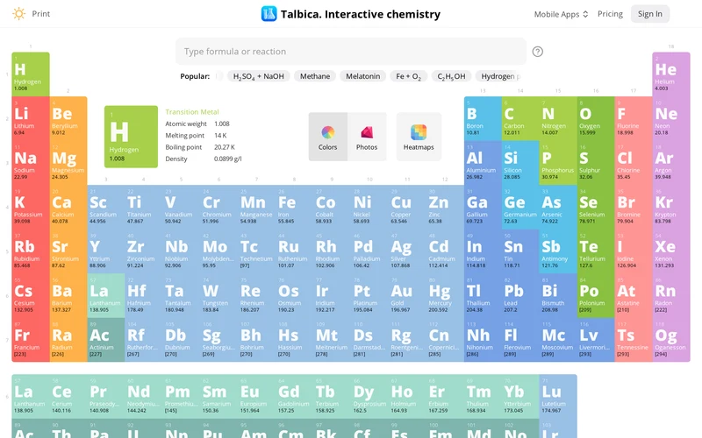Click the Talbica flask logo icon
The image size is (702, 438).
click(x=269, y=14)
